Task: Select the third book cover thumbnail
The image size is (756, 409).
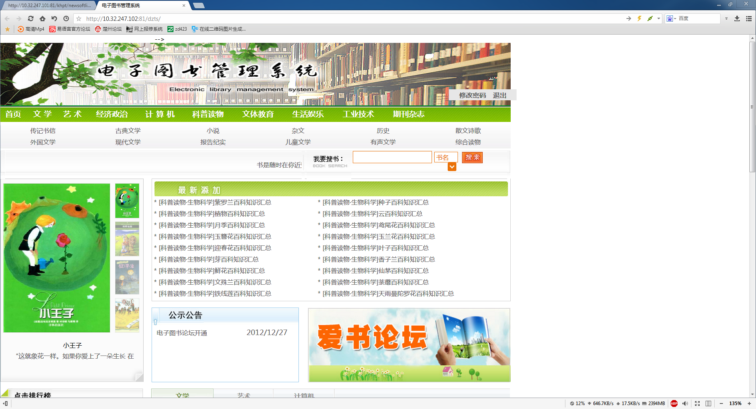Action: pos(127,277)
